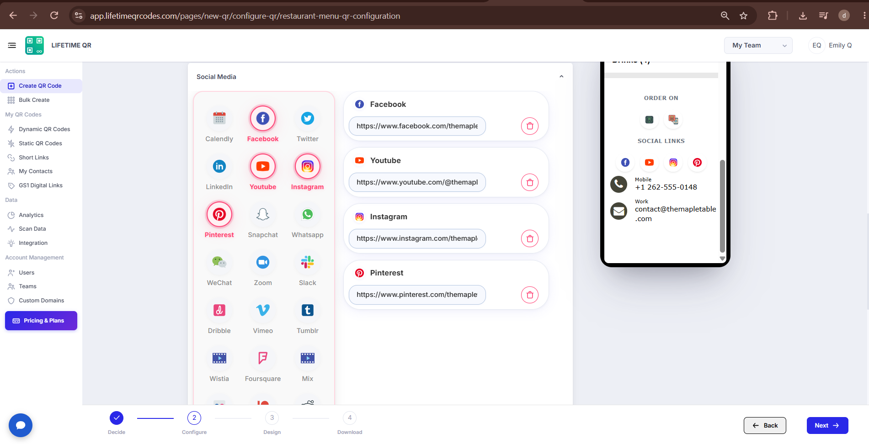The height and width of the screenshot is (444, 869).
Task: Bookmark this page with star icon
Action: click(744, 16)
